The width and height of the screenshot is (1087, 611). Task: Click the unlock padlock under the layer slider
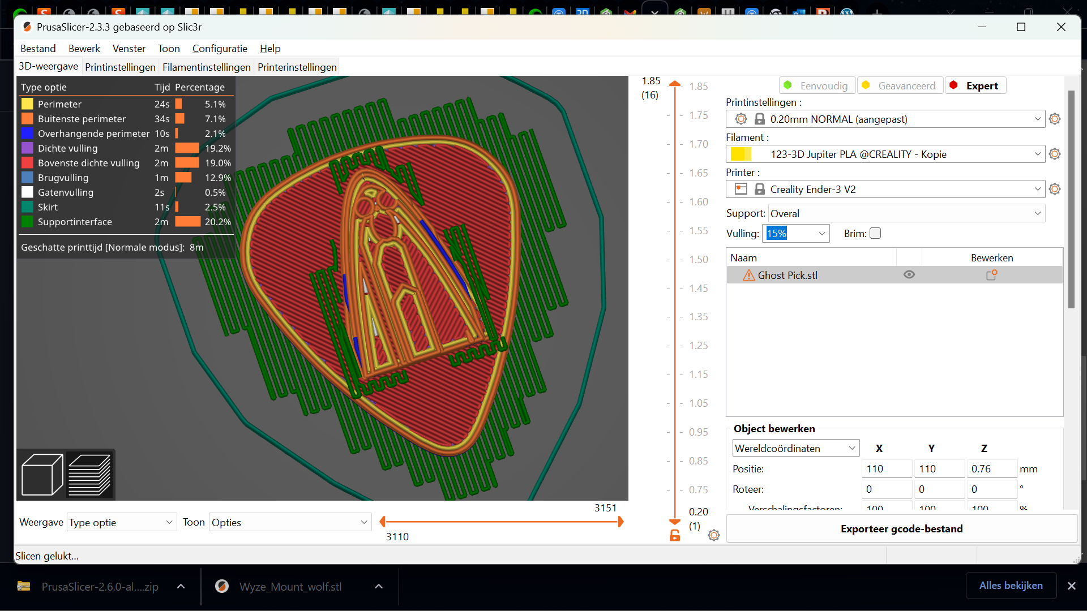click(674, 535)
